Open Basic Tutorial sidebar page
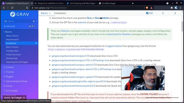Viewport: 184px width, 103px height. point(12,47)
